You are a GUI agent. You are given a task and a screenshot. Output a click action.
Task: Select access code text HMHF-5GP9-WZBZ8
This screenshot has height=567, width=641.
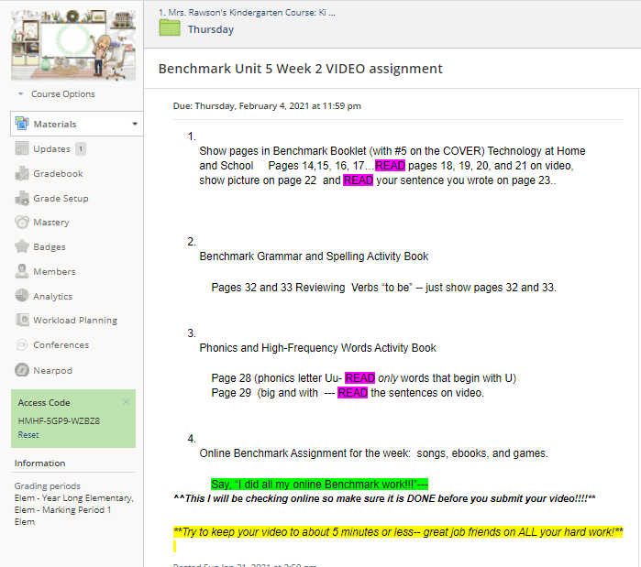pyautogui.click(x=59, y=420)
